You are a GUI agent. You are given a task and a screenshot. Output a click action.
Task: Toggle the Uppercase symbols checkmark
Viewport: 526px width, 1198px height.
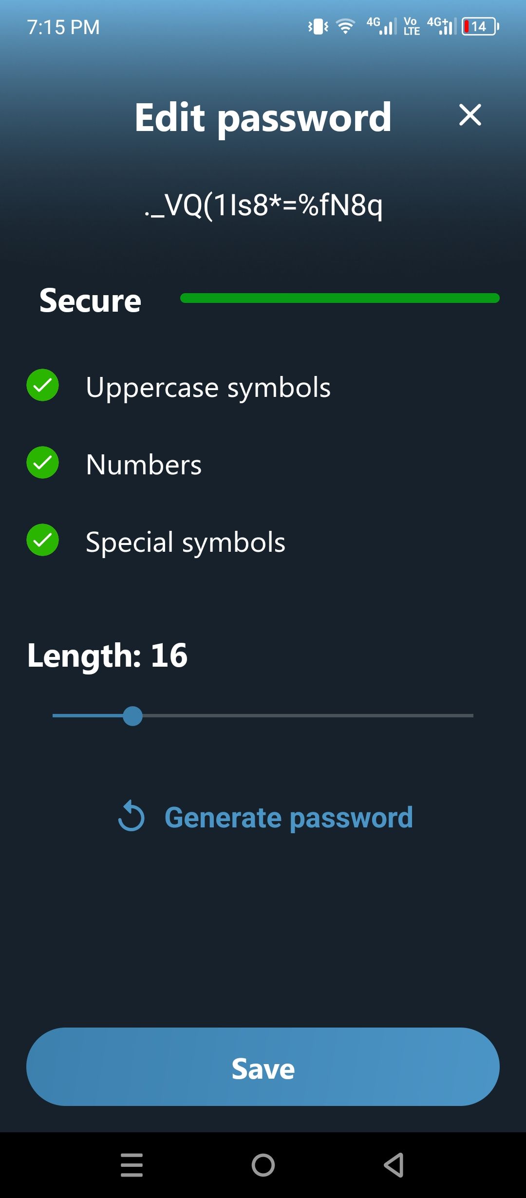tap(43, 385)
